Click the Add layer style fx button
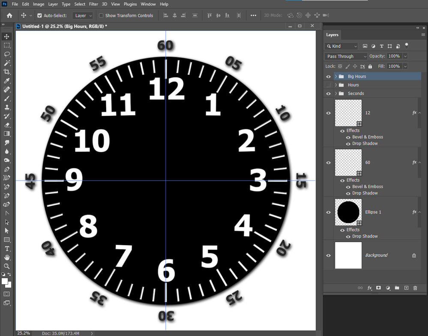The image size is (428, 336). pos(369,288)
